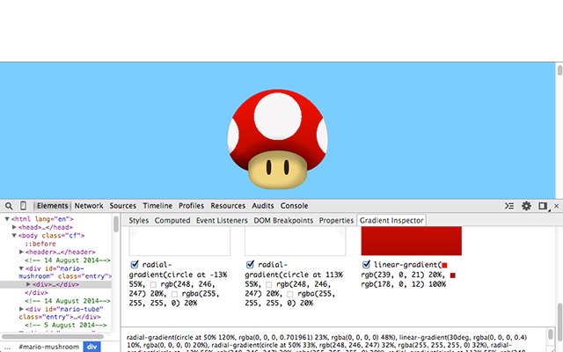Click rgba(255, 255, 255, 0) swatch in 113% gradient

point(290,295)
